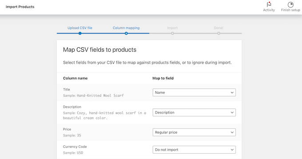Click the Upload CSV file progress dot
This screenshot has height=159, width=302.
(x=80, y=33)
